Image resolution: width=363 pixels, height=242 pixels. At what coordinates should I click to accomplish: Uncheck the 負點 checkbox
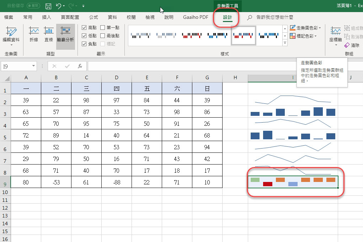click(x=85, y=43)
